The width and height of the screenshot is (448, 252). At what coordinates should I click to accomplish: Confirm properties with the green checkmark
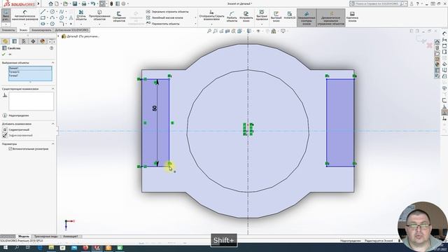(3, 55)
